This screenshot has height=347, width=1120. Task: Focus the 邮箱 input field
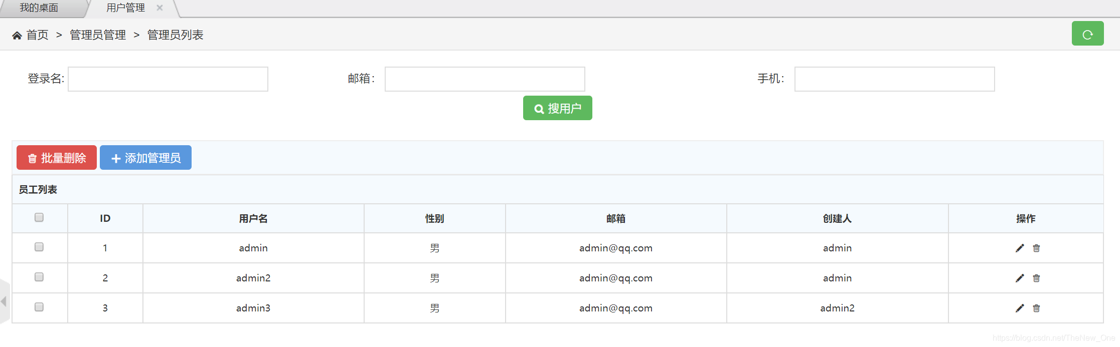(485, 79)
